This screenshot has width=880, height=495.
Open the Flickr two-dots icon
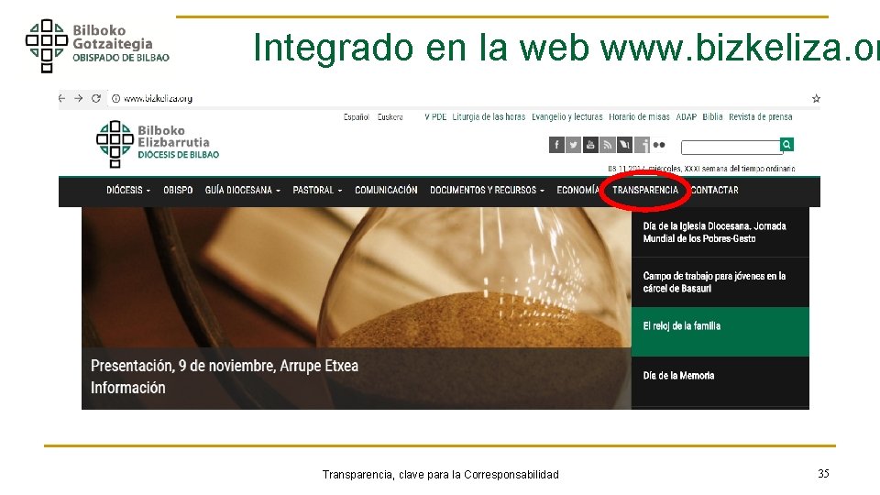click(659, 145)
